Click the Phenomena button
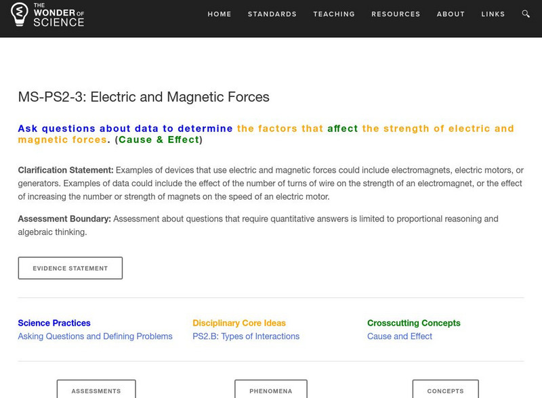The width and height of the screenshot is (542, 398). tap(271, 391)
